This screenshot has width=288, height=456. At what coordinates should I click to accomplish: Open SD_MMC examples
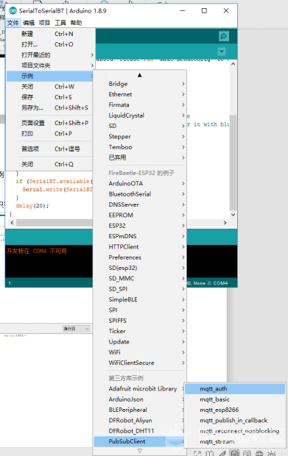tap(140, 278)
